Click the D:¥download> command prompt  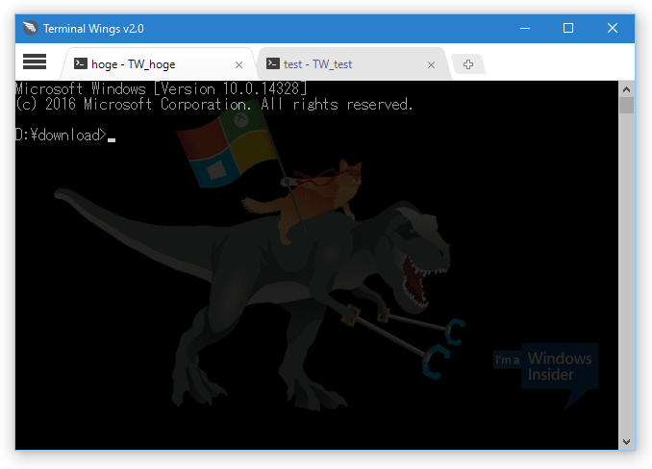point(62,135)
